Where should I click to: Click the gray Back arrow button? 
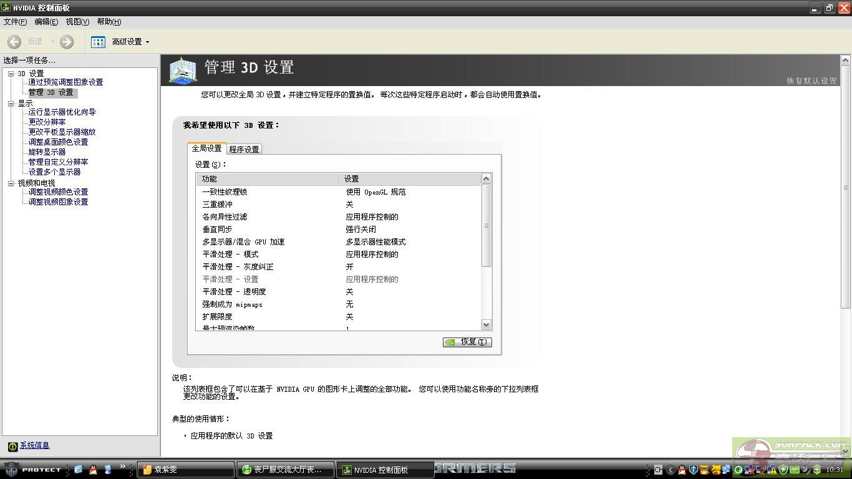[x=14, y=42]
